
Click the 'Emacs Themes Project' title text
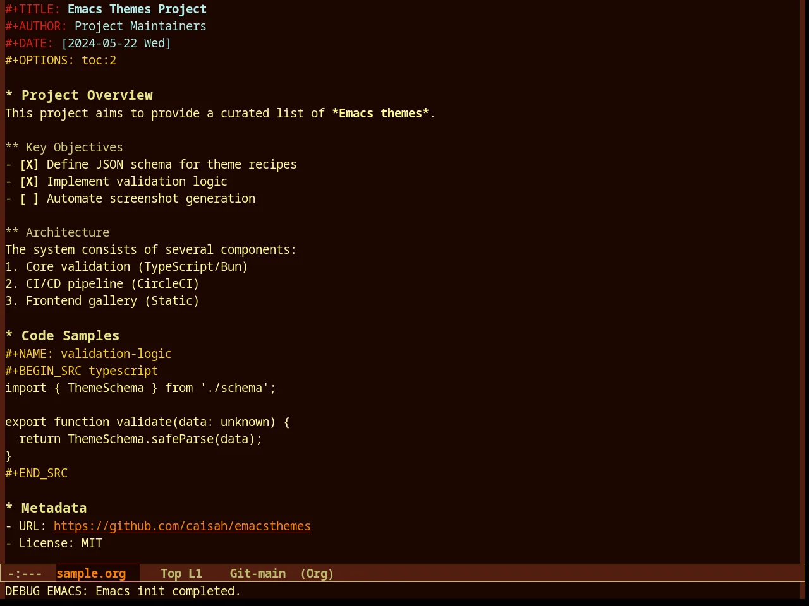tap(137, 9)
